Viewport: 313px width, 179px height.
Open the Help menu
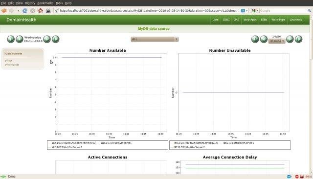68,3
